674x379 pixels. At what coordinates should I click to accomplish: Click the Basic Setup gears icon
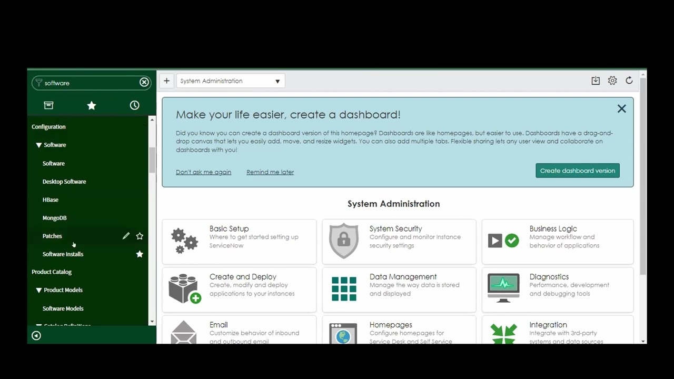tap(184, 241)
